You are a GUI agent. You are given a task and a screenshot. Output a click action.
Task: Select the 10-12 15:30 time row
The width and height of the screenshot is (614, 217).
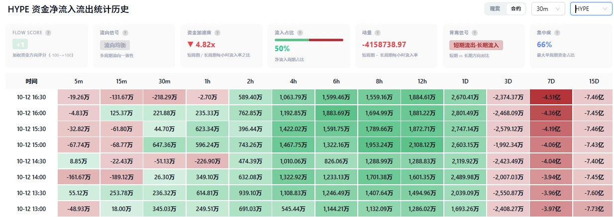(31, 129)
